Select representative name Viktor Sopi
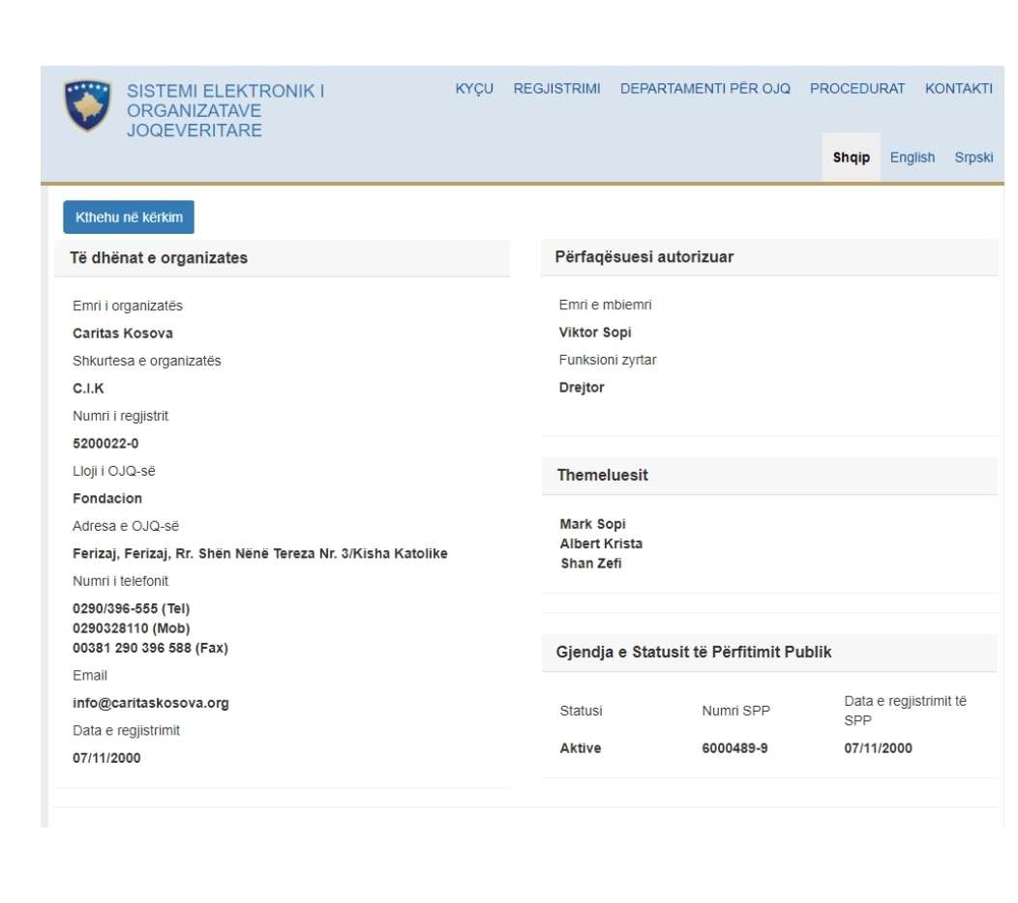The height and width of the screenshot is (903, 1018). pyautogui.click(x=595, y=333)
